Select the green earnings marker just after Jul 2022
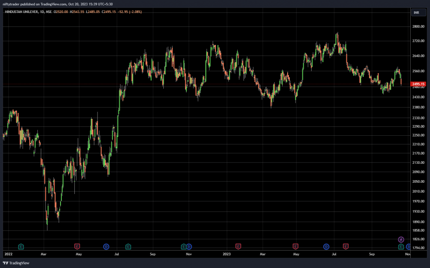 (x=128, y=247)
